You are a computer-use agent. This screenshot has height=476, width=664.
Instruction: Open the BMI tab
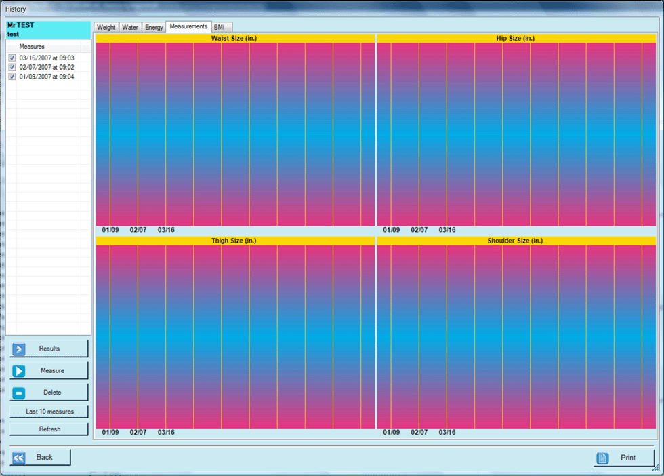click(x=222, y=27)
